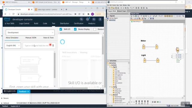Switch to Network Project tab in LOGO!Soft
This screenshot has height=108, width=192.
(x=121, y=11)
